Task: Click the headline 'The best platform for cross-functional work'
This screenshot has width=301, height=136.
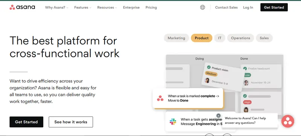Action: click(x=64, y=47)
